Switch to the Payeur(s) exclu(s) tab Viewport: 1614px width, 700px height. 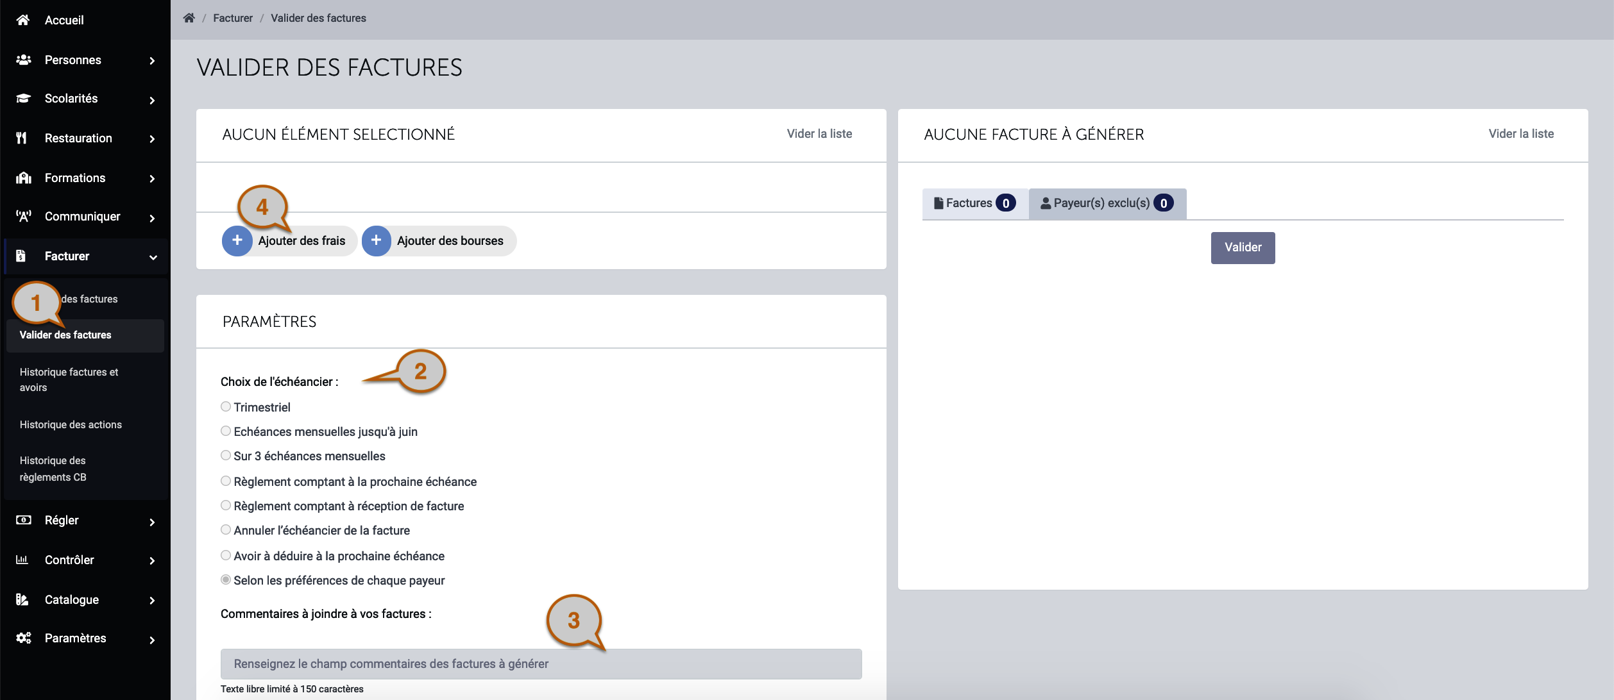pyautogui.click(x=1107, y=203)
